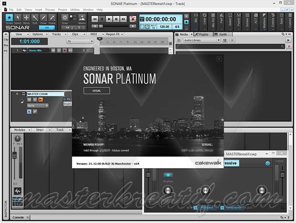296x223 pixels.
Task: Arm the red Record button
Action: (133, 19)
